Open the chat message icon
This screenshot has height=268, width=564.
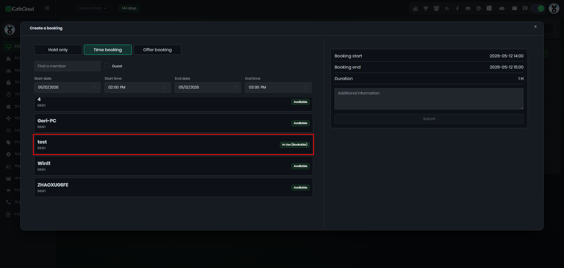(525, 9)
